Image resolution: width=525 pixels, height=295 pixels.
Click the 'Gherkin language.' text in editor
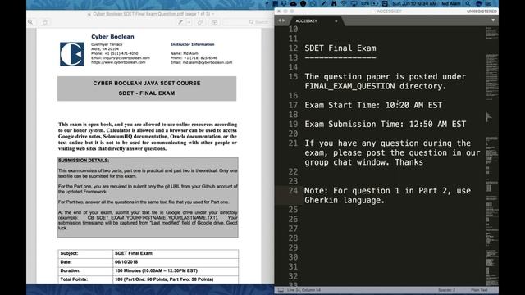pyautogui.click(x=345, y=200)
